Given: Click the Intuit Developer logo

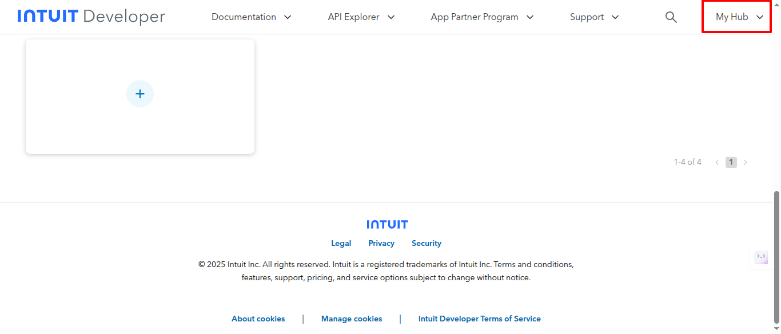Looking at the screenshot, I should pyautogui.click(x=90, y=17).
